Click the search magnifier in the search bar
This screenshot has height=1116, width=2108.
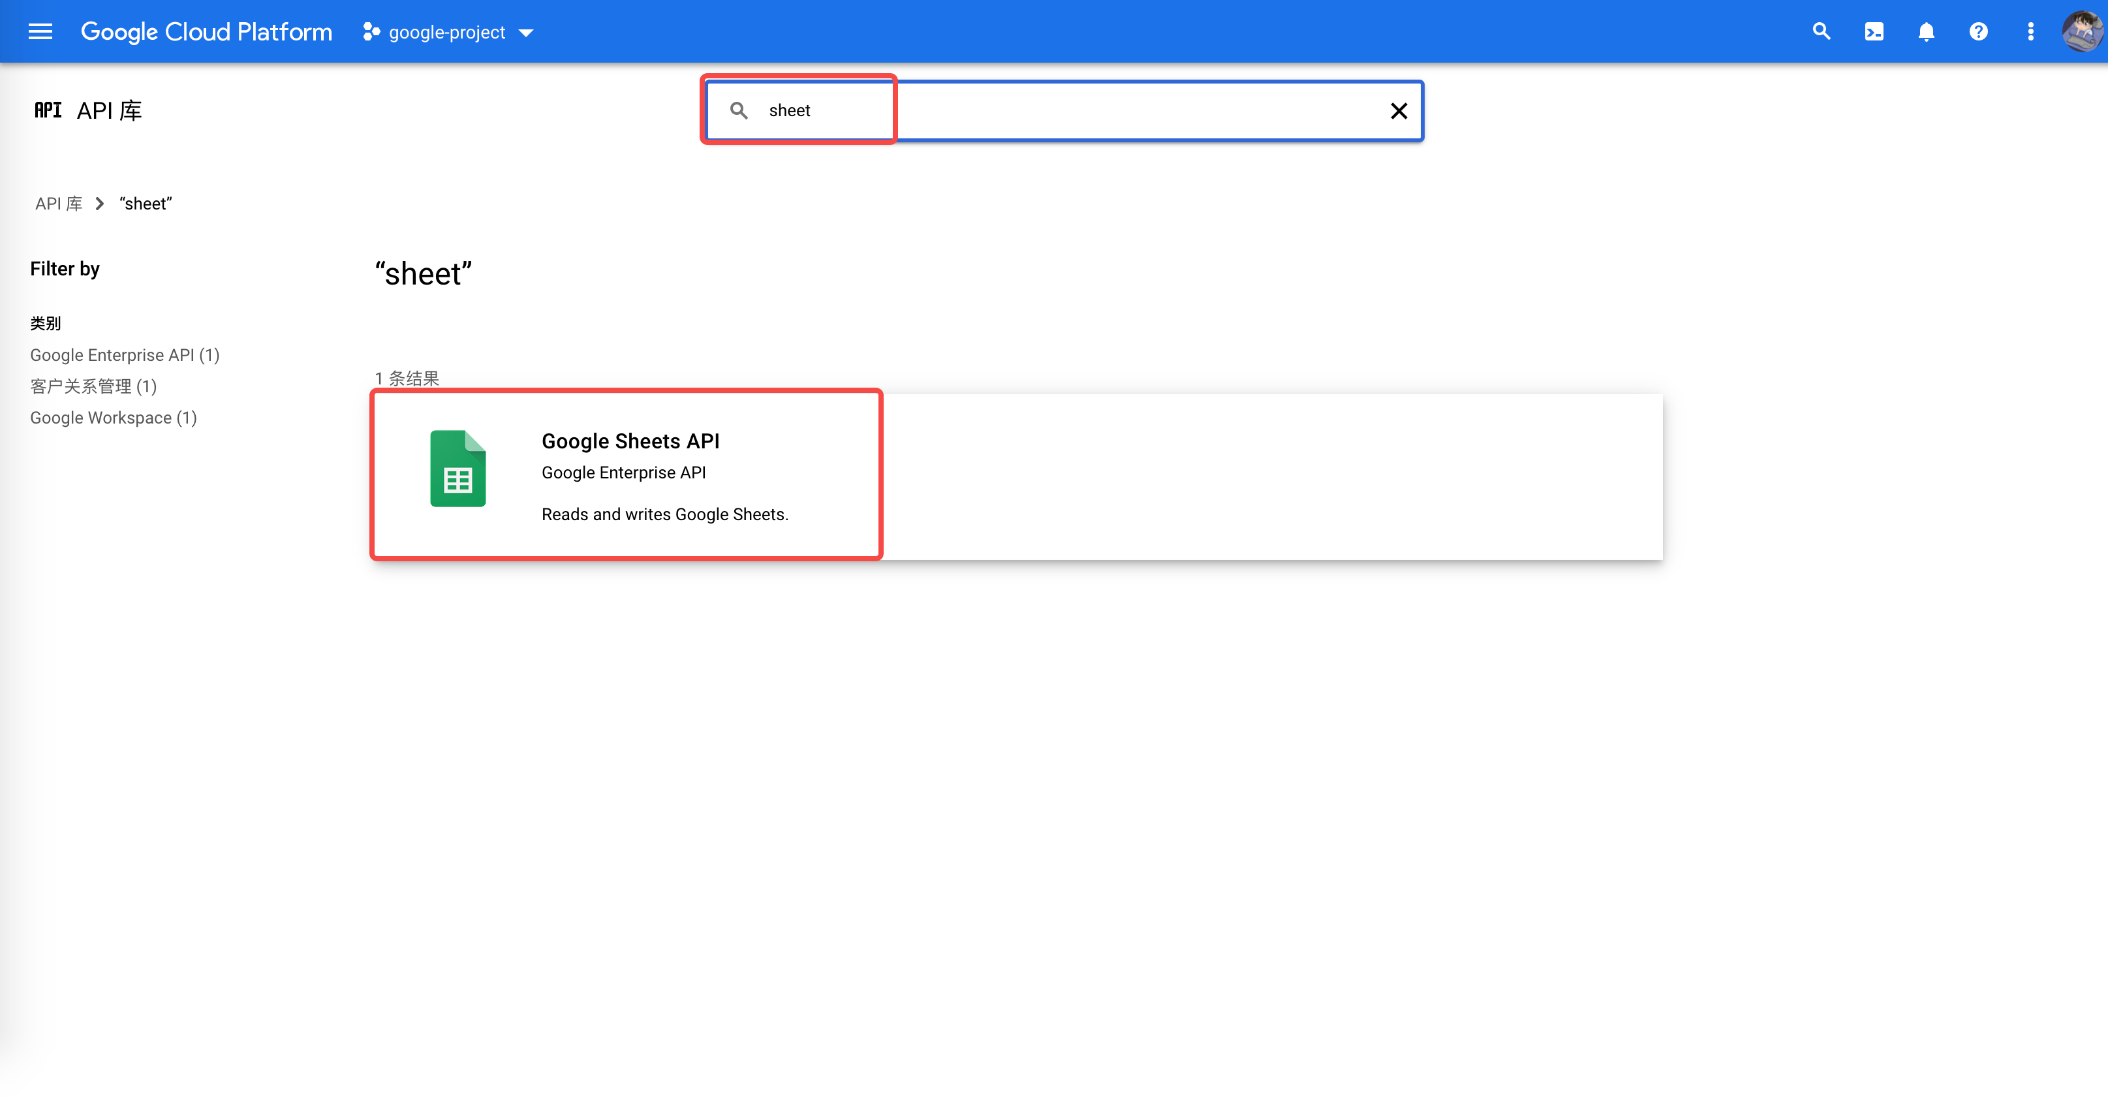(739, 110)
